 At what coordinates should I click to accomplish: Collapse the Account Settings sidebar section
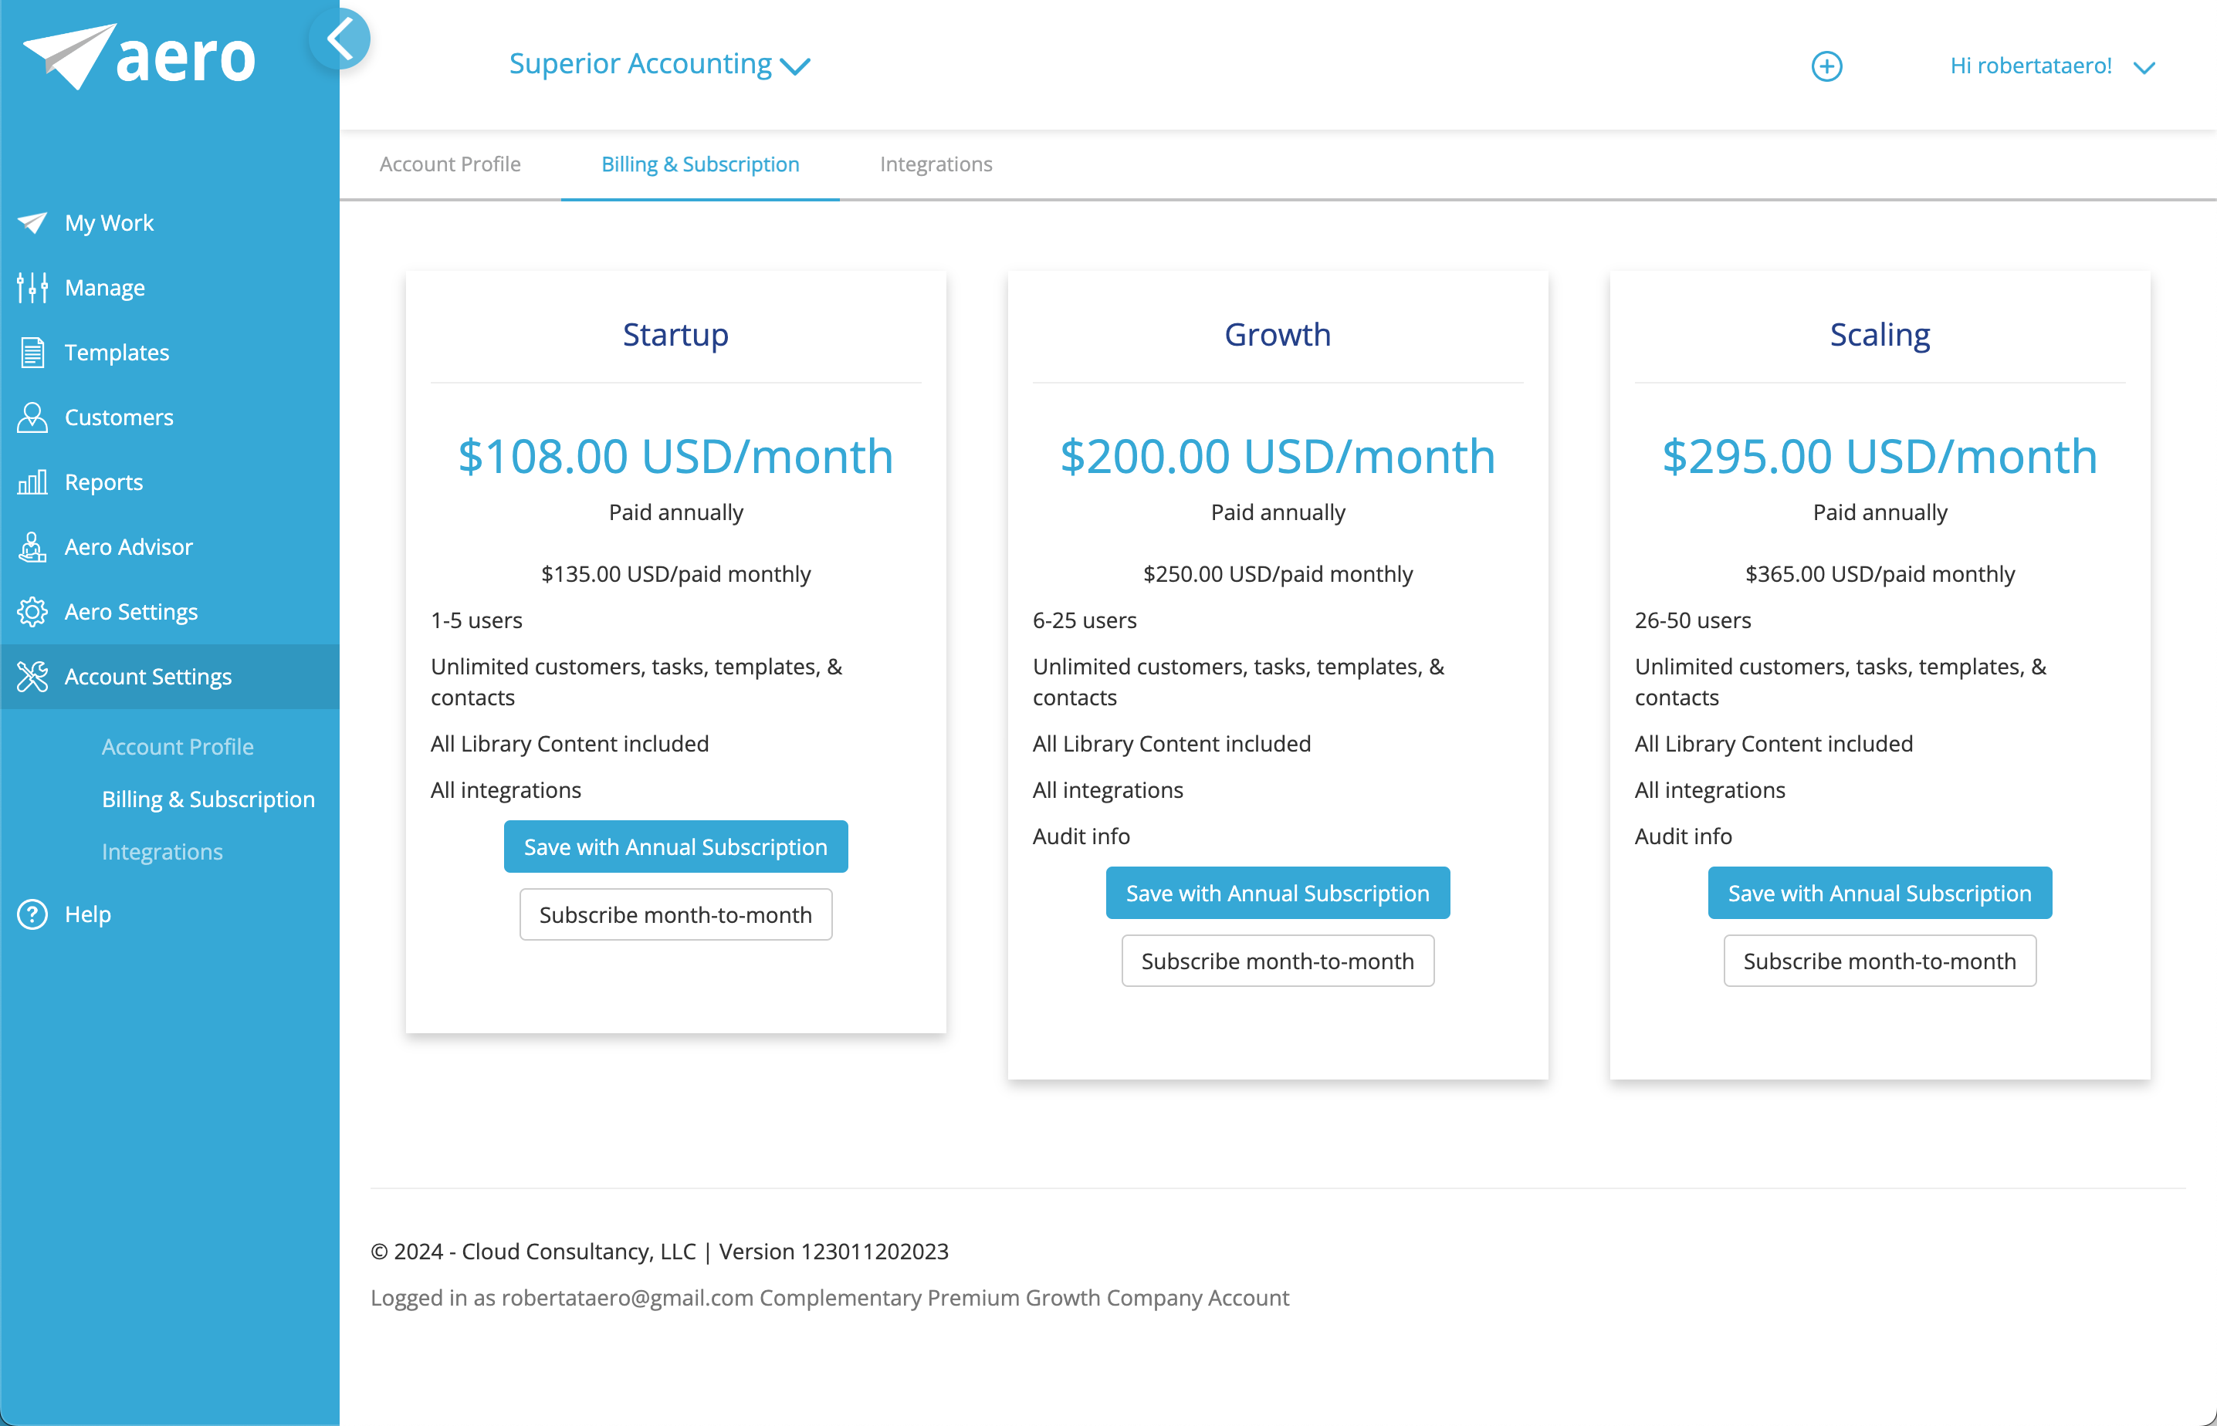[x=148, y=677]
